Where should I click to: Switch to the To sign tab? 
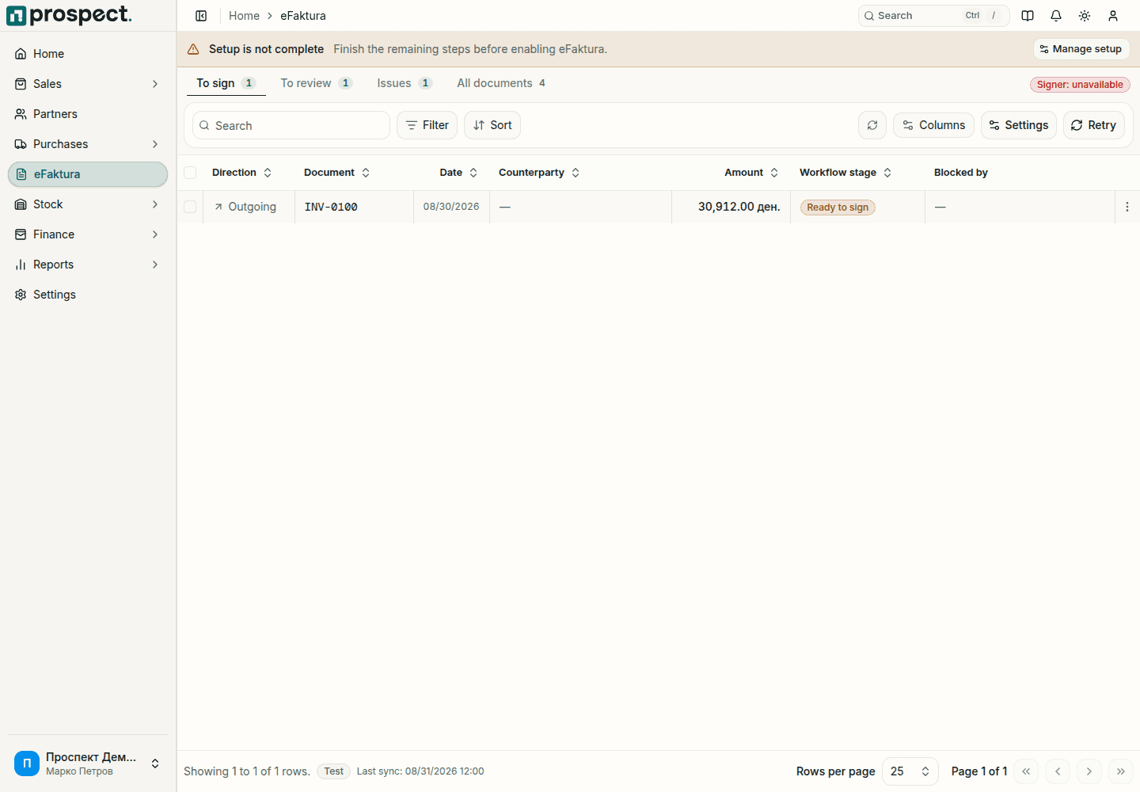[x=226, y=83]
